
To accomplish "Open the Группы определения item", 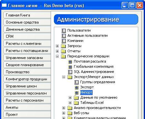I will coord(98,82).
